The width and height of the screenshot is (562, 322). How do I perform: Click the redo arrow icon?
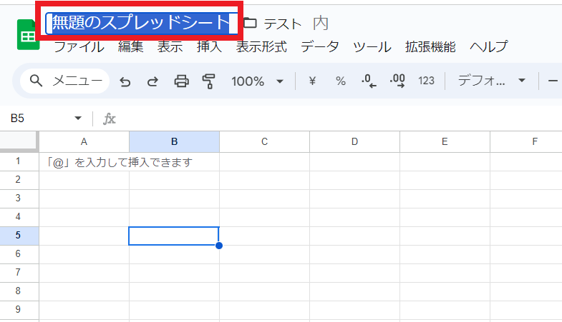pyautogui.click(x=152, y=81)
